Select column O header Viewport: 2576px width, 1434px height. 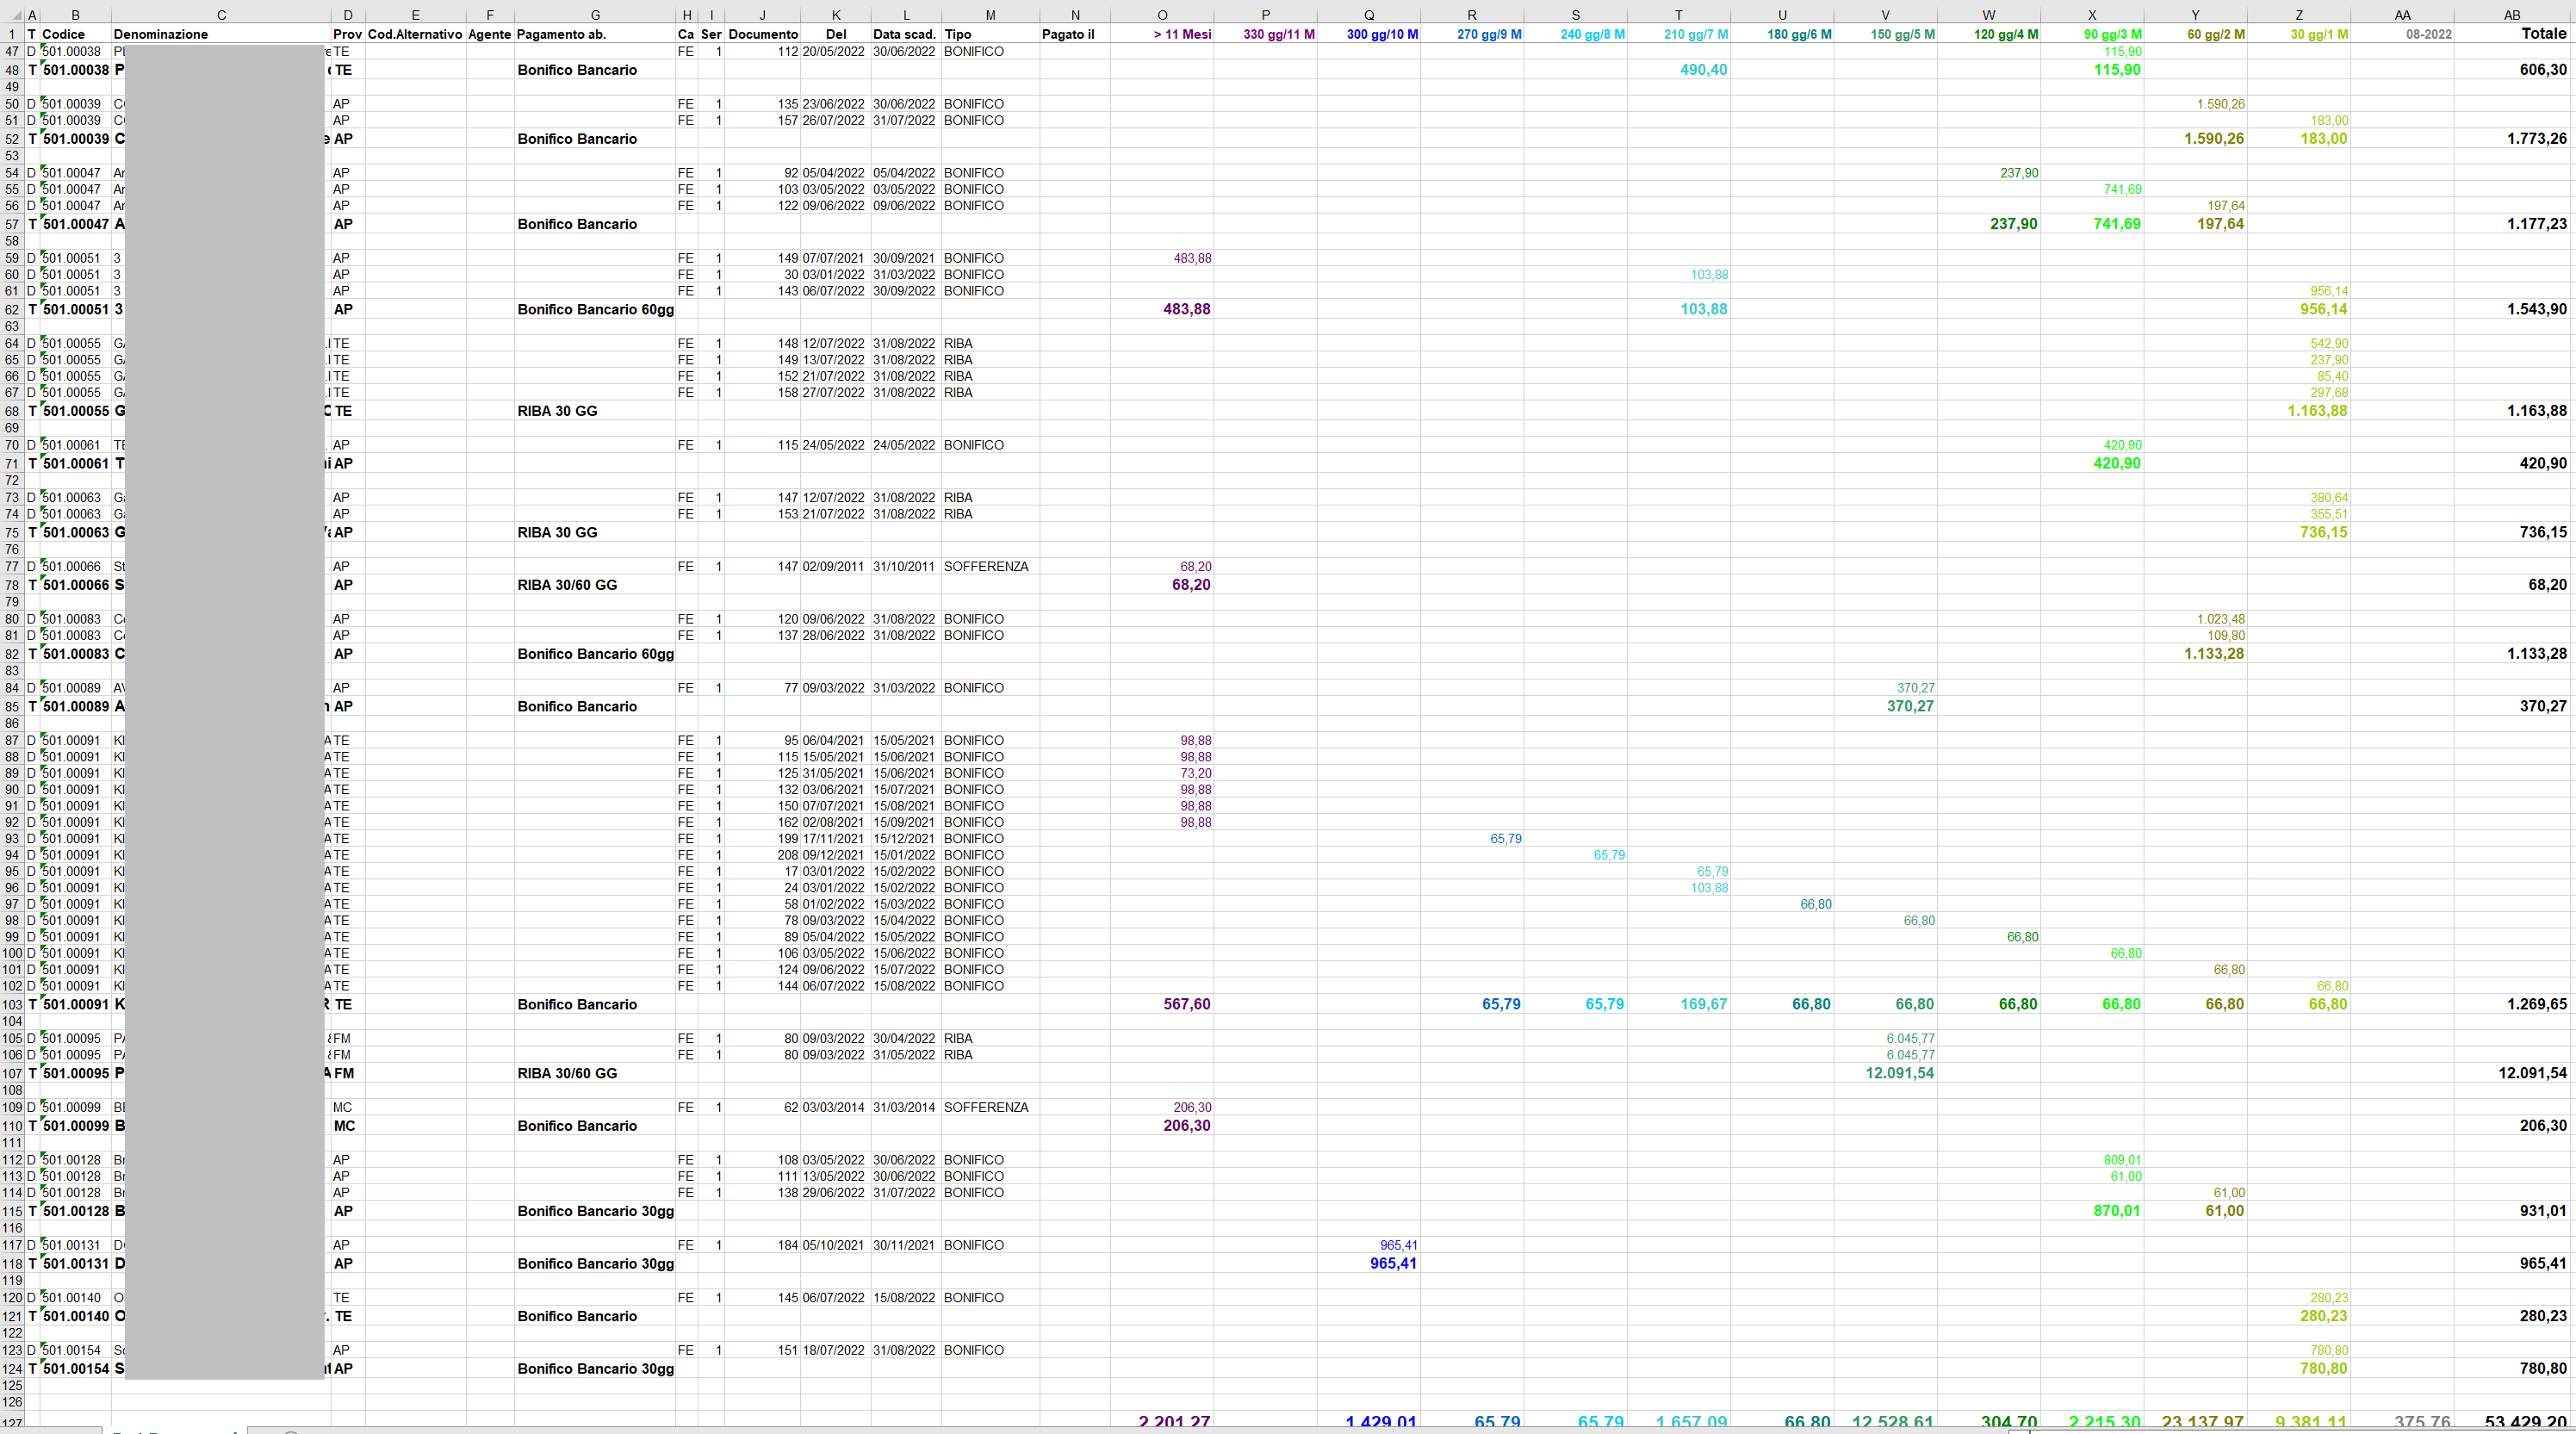click(x=1161, y=15)
